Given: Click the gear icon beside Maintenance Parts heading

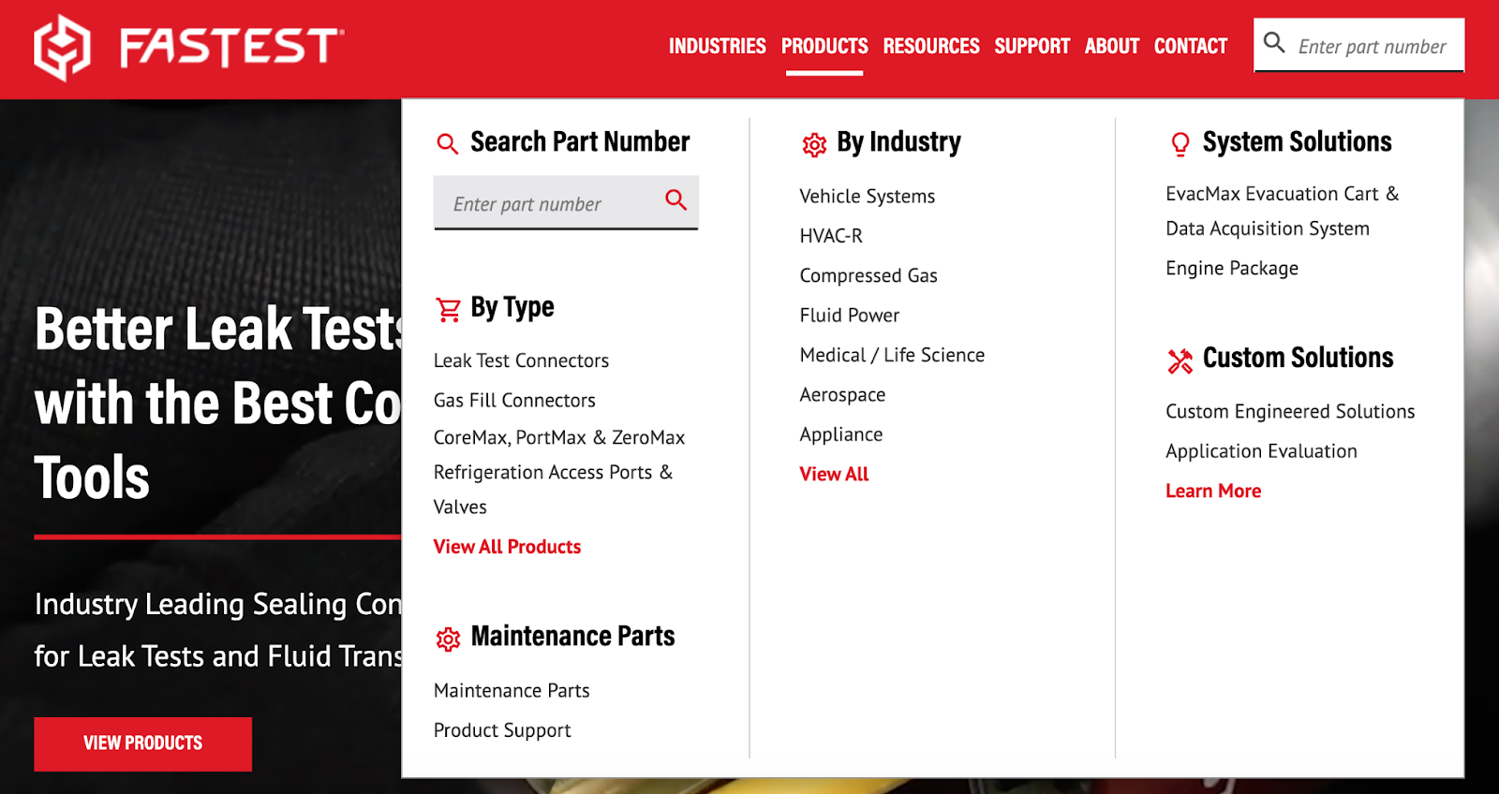Looking at the screenshot, I should (449, 639).
